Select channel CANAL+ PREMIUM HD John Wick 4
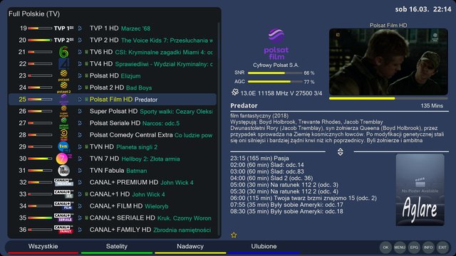The width and height of the screenshot is (456, 256). pos(113,182)
